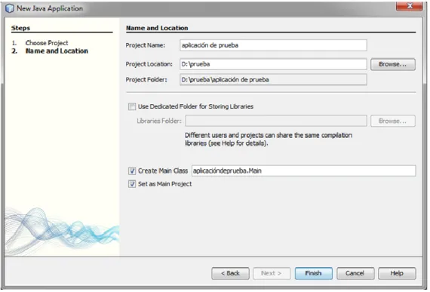The image size is (430, 292).
Task: Click the Libraries Folder text field
Action: tap(276, 121)
